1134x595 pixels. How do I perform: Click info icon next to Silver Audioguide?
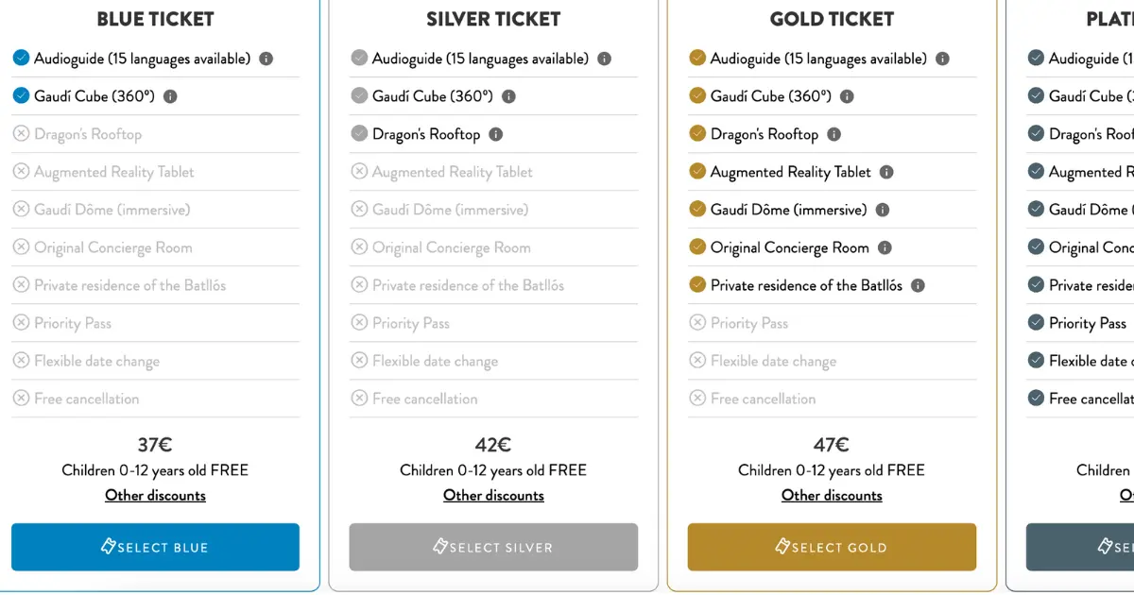coord(605,59)
